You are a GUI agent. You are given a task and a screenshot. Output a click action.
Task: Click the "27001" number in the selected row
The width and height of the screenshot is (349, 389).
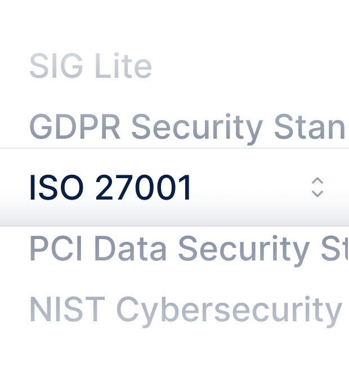[x=144, y=187]
